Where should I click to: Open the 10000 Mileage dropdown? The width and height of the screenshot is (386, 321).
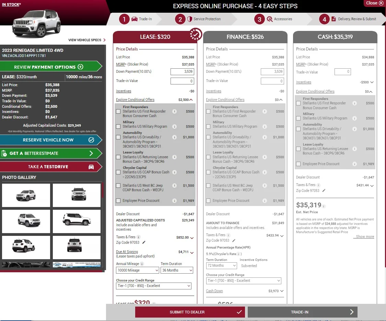pos(137,270)
